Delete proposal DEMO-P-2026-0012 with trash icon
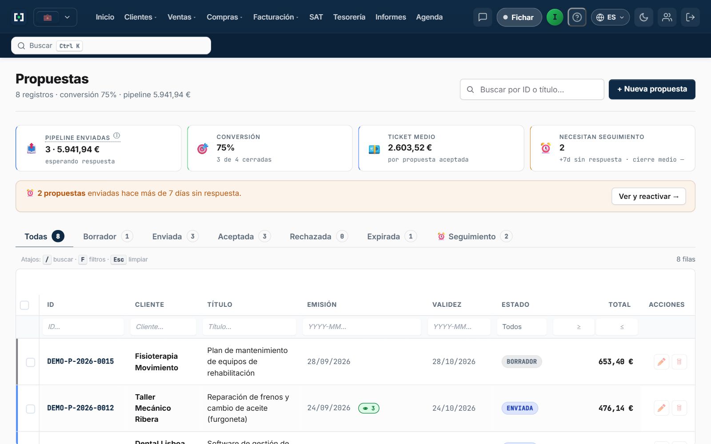Image resolution: width=711 pixels, height=444 pixels. coord(679,408)
